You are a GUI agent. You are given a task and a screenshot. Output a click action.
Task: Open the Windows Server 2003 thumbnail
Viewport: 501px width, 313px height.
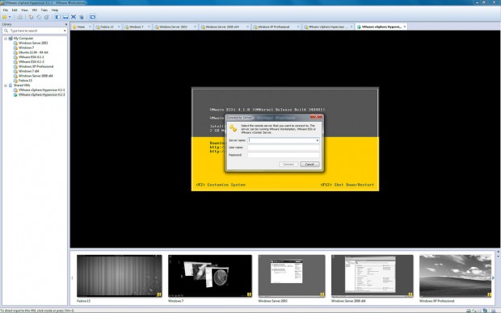(292, 276)
